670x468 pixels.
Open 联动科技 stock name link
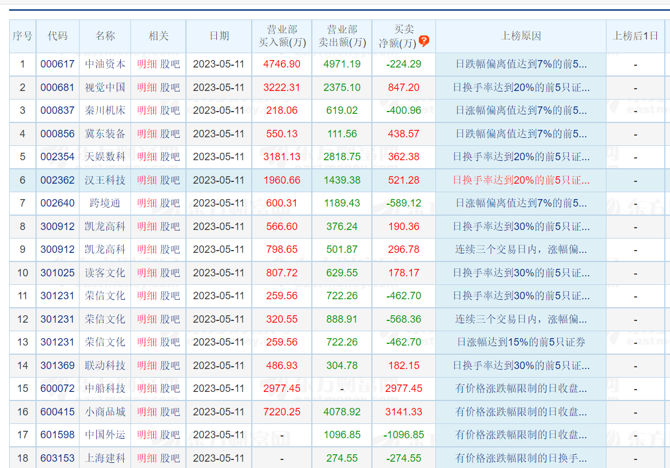(105, 366)
